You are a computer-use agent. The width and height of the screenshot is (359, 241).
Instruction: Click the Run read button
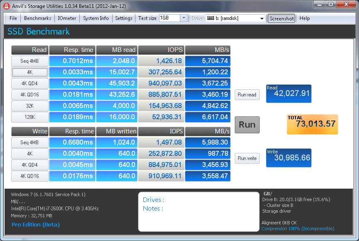point(247,95)
